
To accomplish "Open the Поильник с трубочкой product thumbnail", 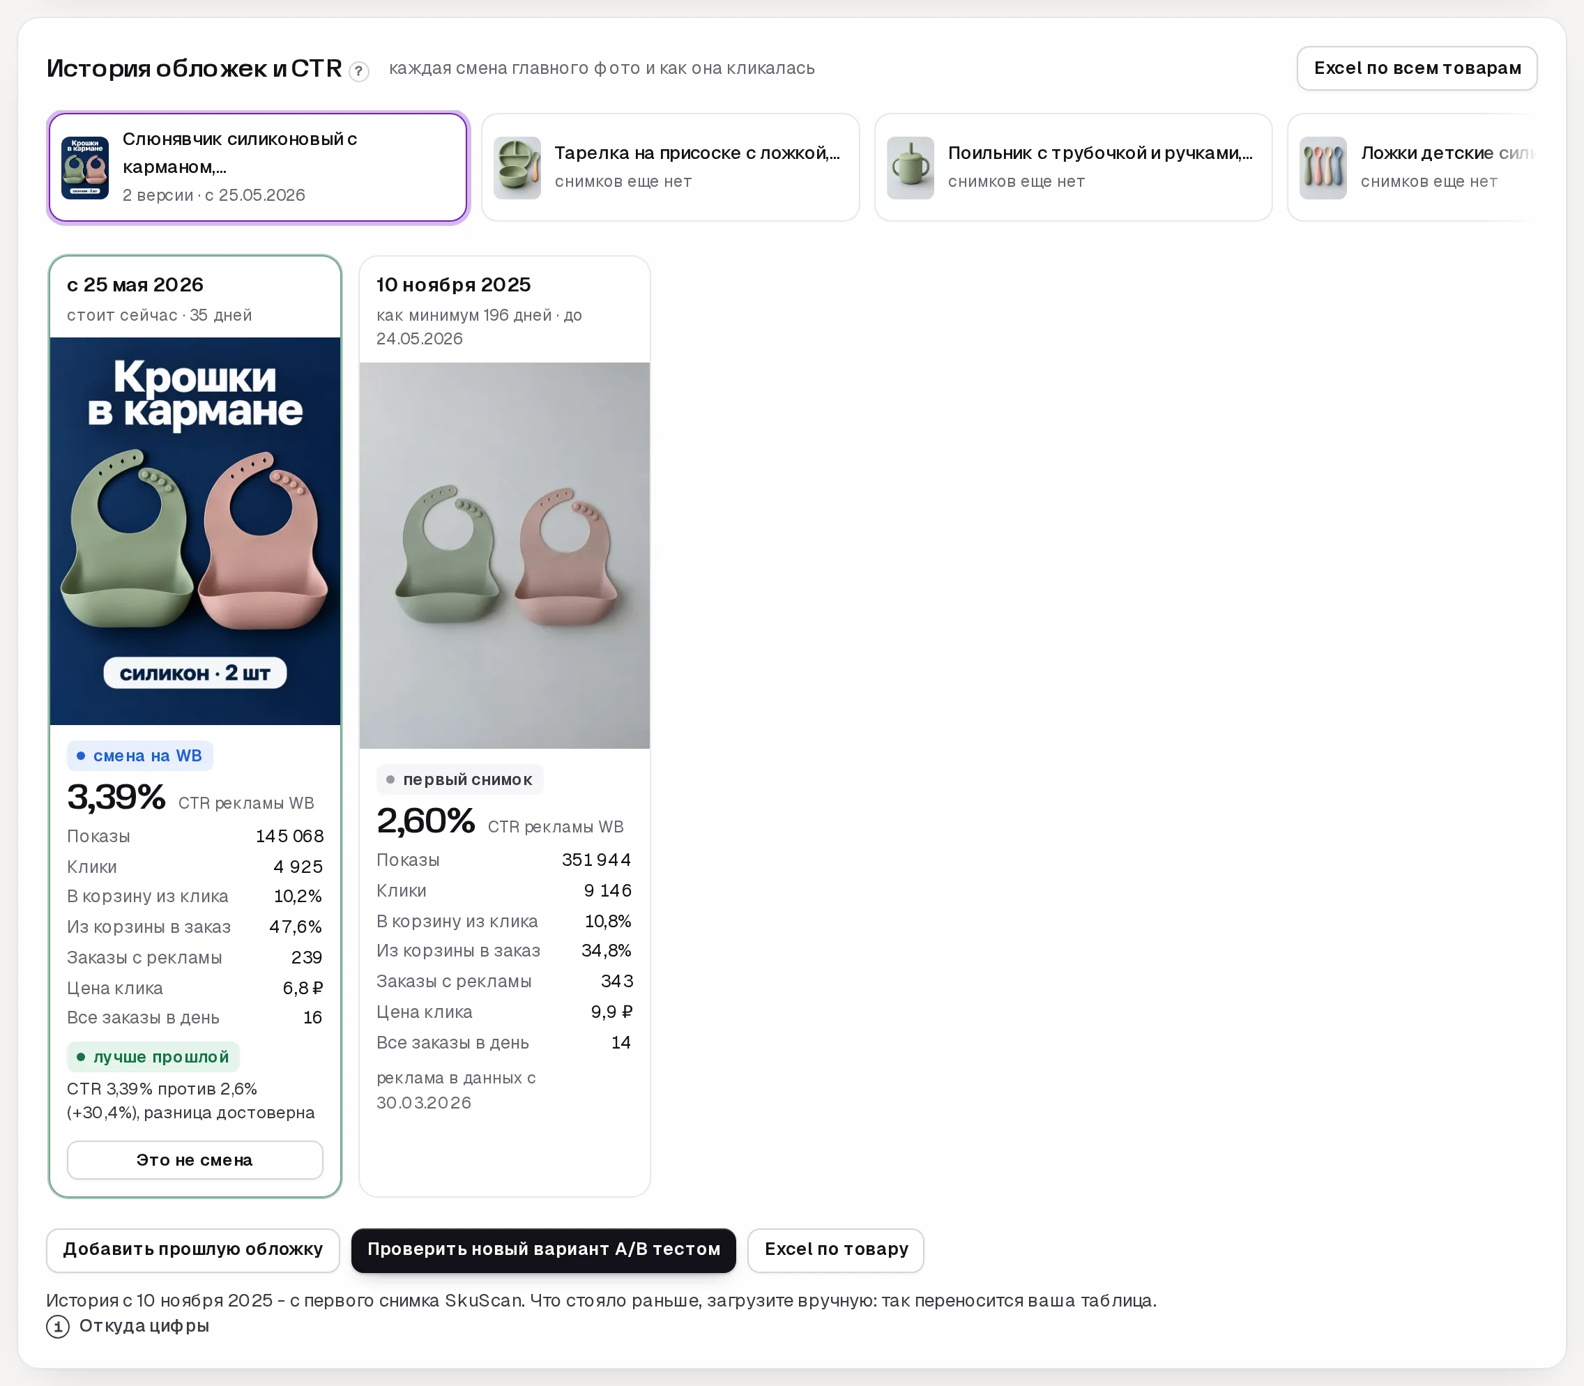I will (911, 168).
